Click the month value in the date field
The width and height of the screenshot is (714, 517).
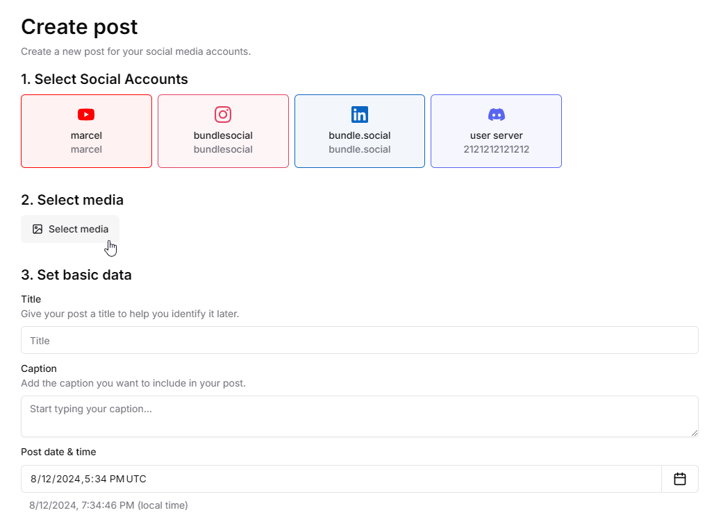click(x=34, y=479)
